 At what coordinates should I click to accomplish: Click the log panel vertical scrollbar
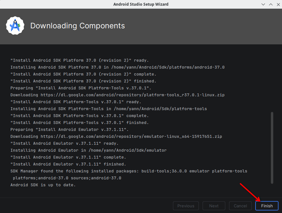[x=272, y=148]
